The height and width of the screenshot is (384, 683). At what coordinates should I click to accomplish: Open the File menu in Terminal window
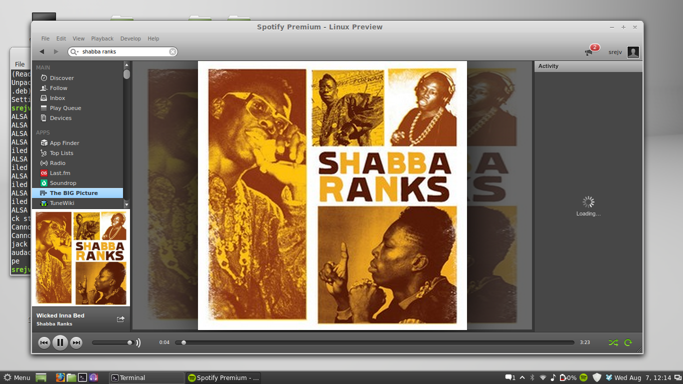[20, 64]
